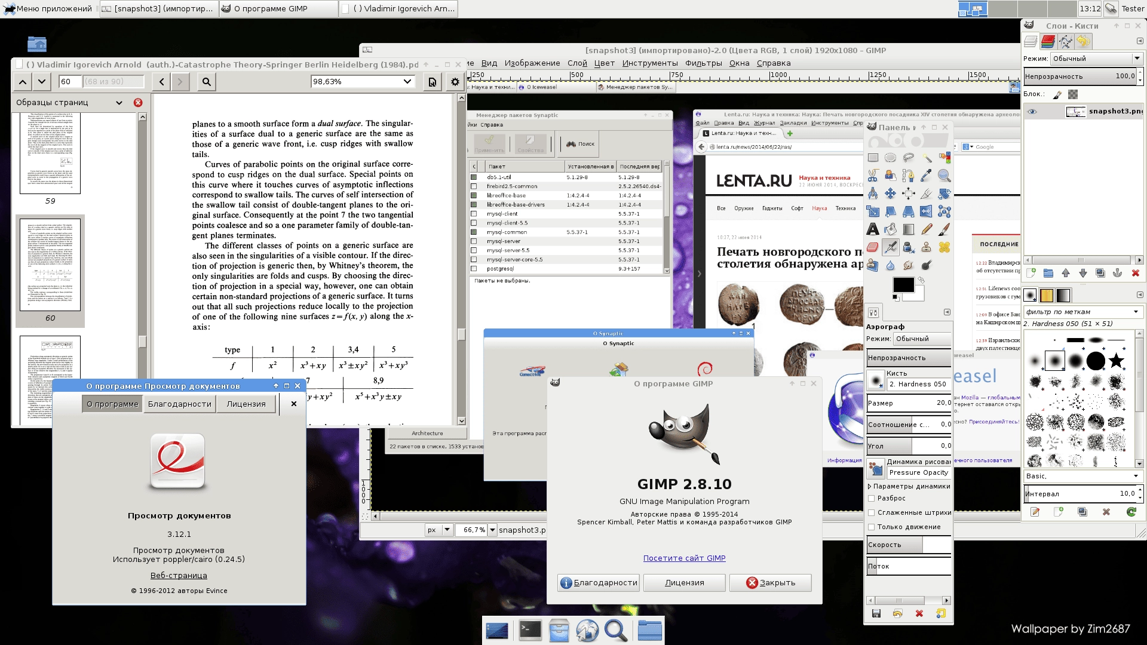Select the Color Picker eyedropper tool
The height and width of the screenshot is (645, 1147).
[x=927, y=176]
